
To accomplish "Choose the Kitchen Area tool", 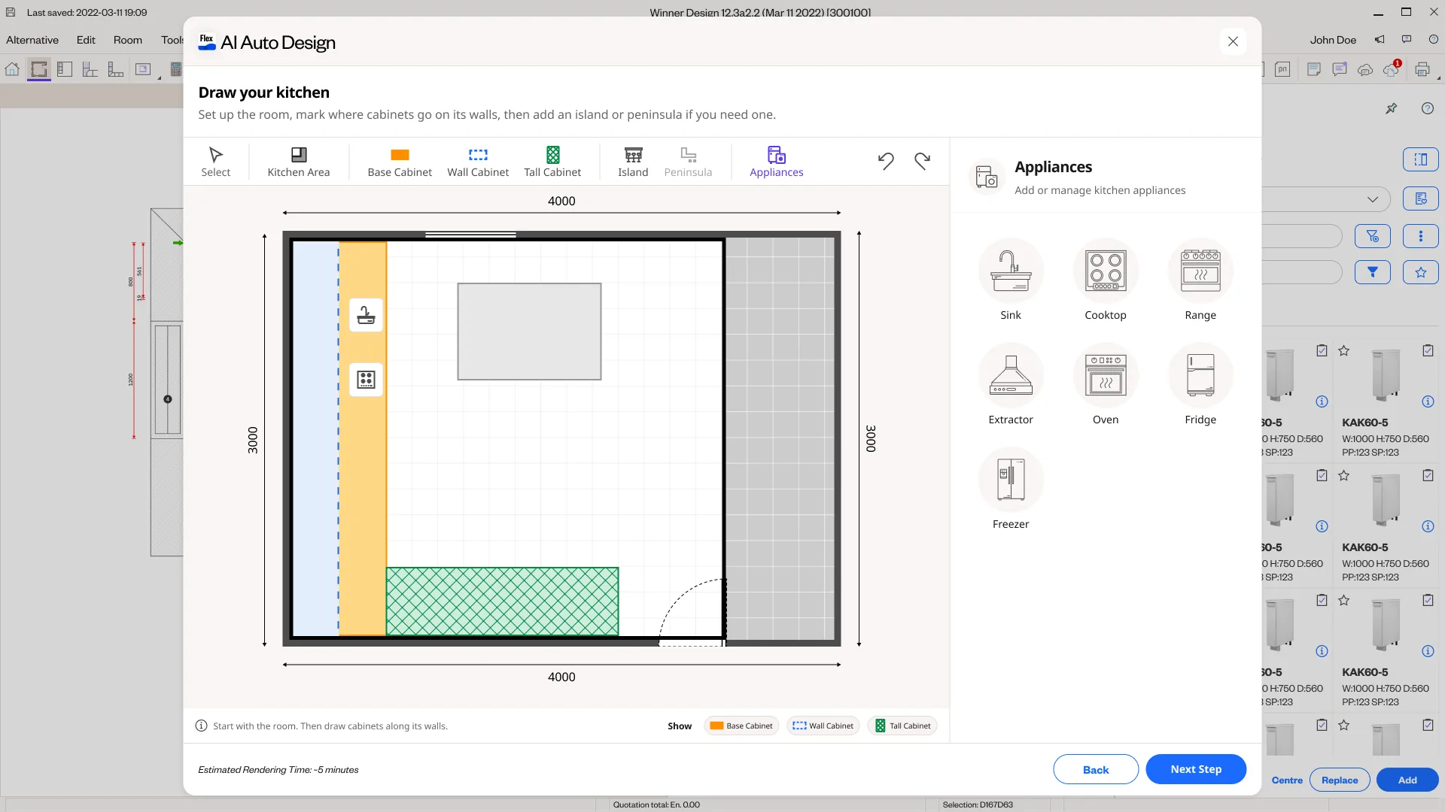I will (x=298, y=162).
